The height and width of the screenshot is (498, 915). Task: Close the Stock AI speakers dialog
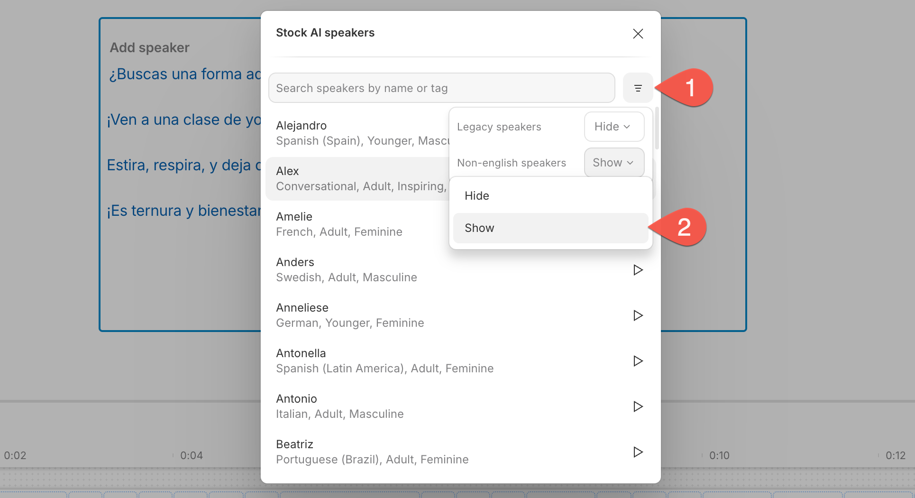(638, 33)
